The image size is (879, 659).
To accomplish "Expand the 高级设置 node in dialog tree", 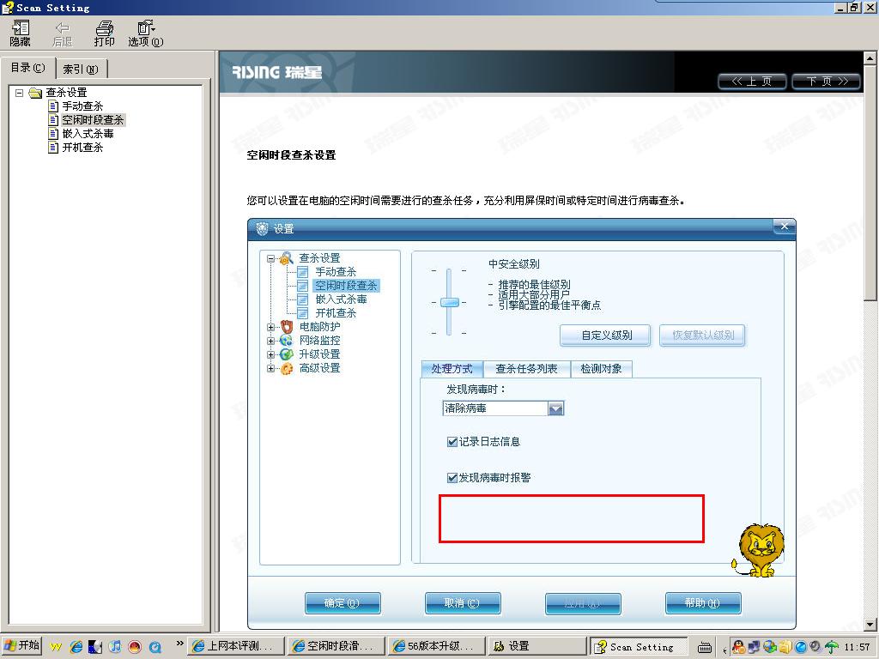I will pos(270,368).
